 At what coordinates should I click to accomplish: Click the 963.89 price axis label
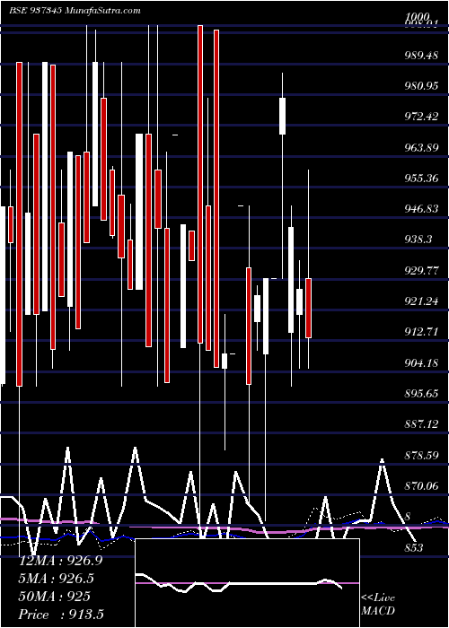click(x=421, y=148)
